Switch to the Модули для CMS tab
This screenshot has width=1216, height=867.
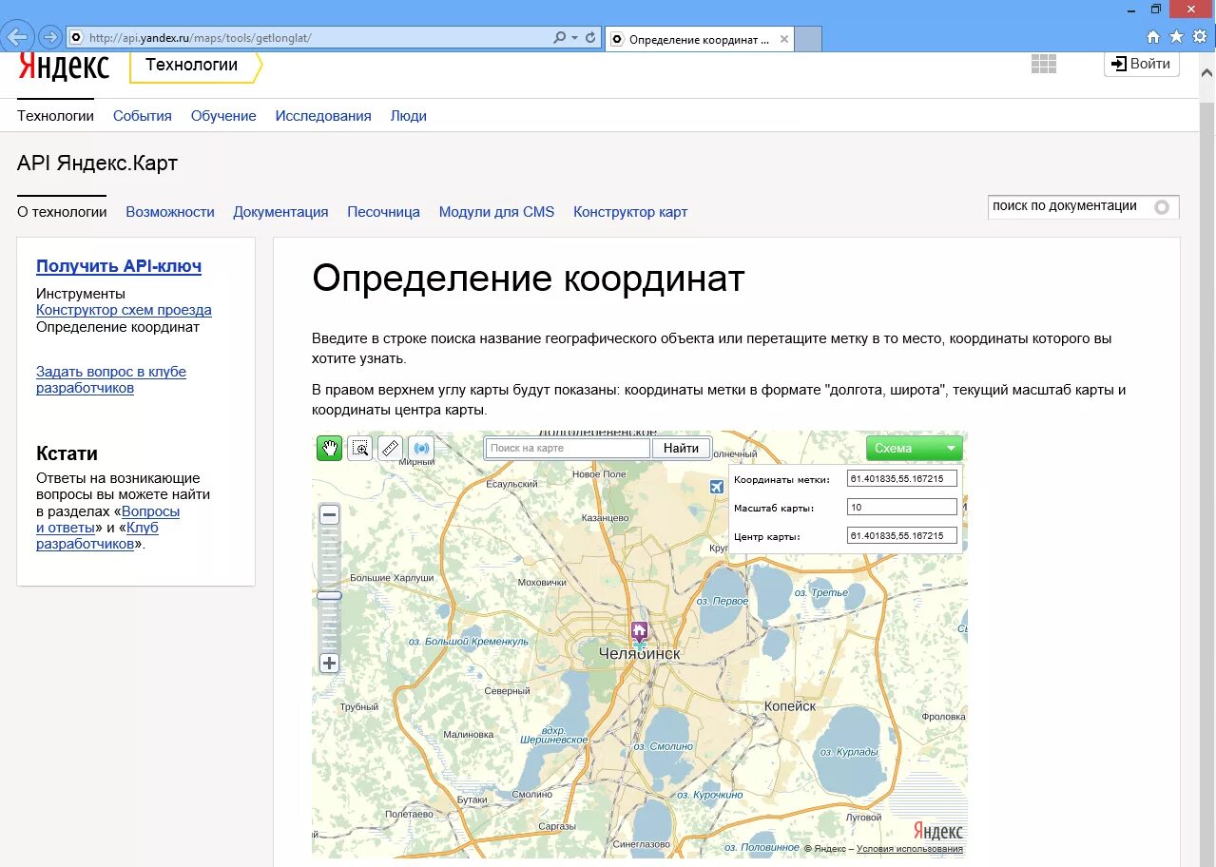click(496, 212)
